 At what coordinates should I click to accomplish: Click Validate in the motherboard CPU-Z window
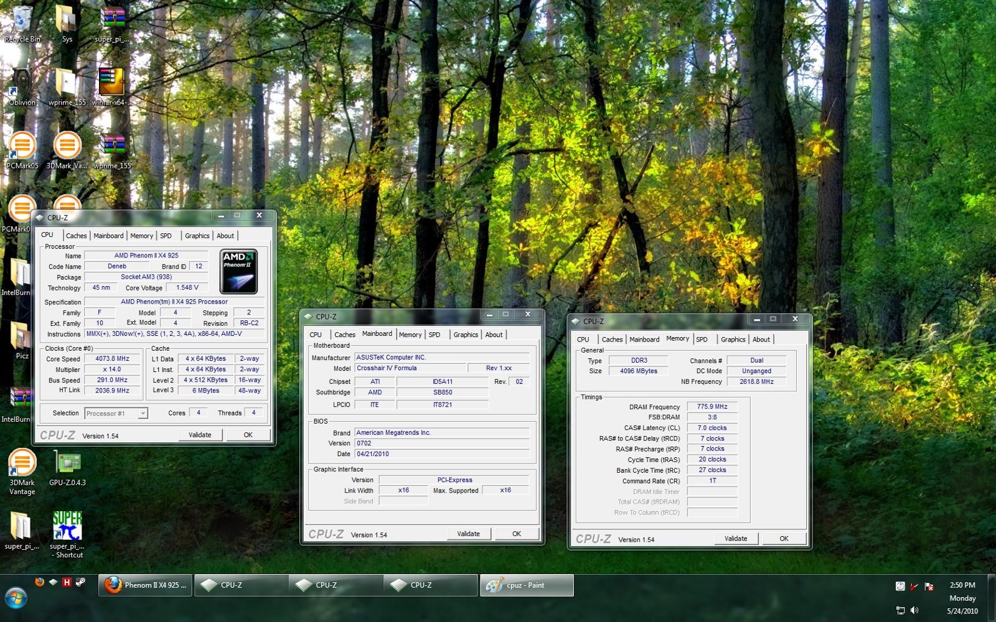469,534
